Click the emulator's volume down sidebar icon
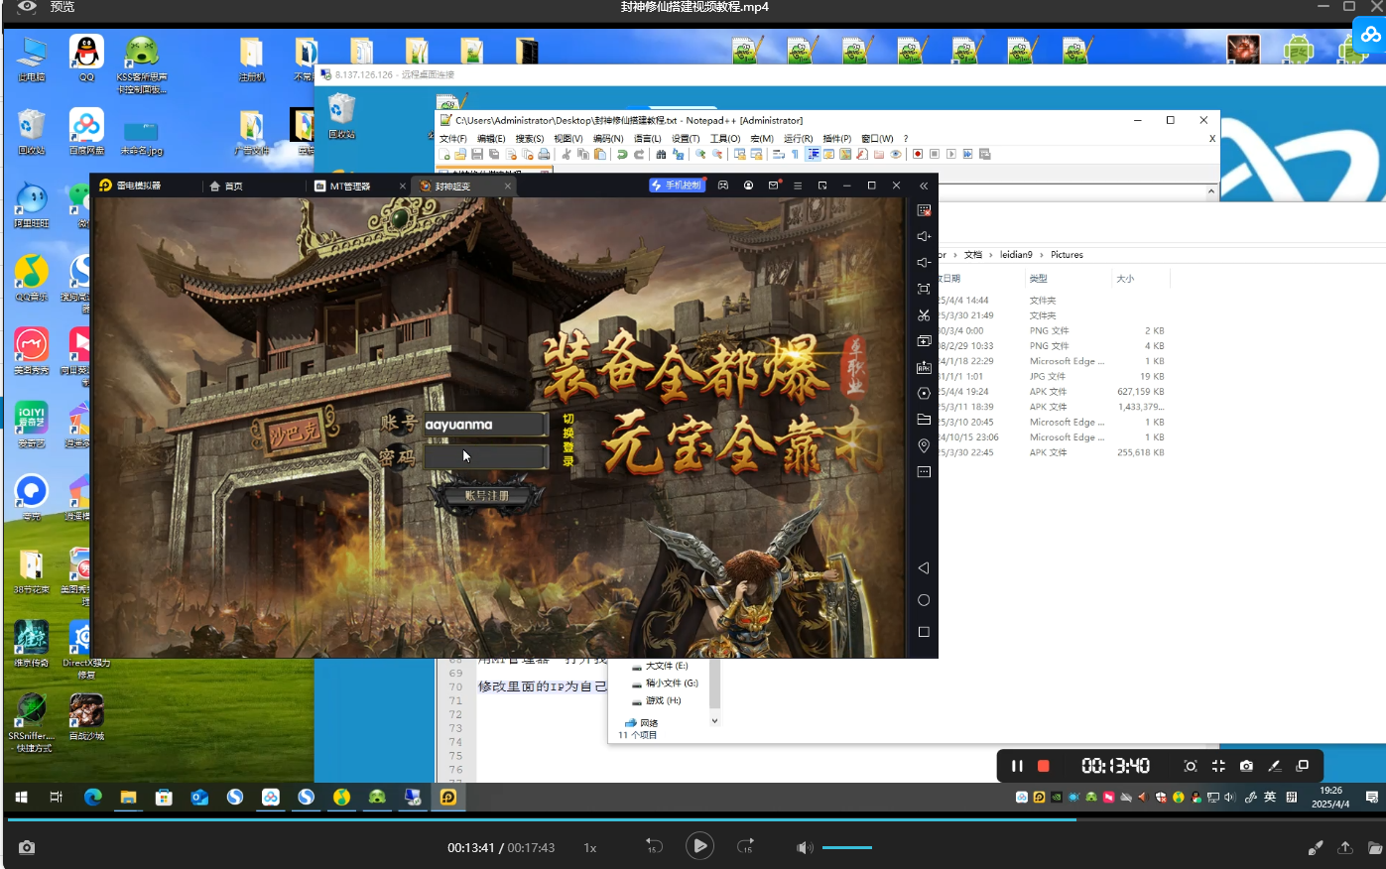This screenshot has height=869, width=1386. [924, 262]
